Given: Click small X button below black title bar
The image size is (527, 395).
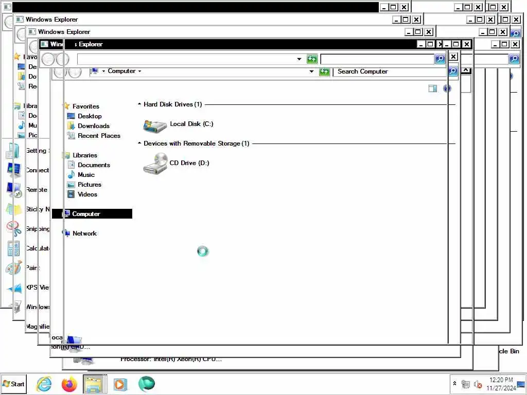Looking at the screenshot, I should (x=453, y=57).
